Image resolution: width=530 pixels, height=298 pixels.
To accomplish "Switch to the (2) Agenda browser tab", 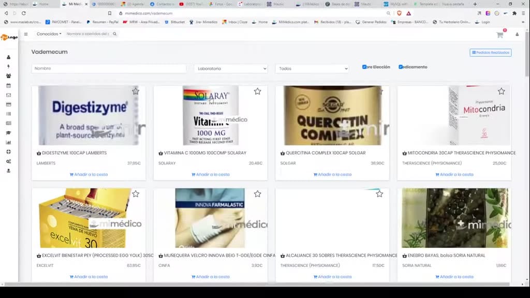I will (132, 4).
